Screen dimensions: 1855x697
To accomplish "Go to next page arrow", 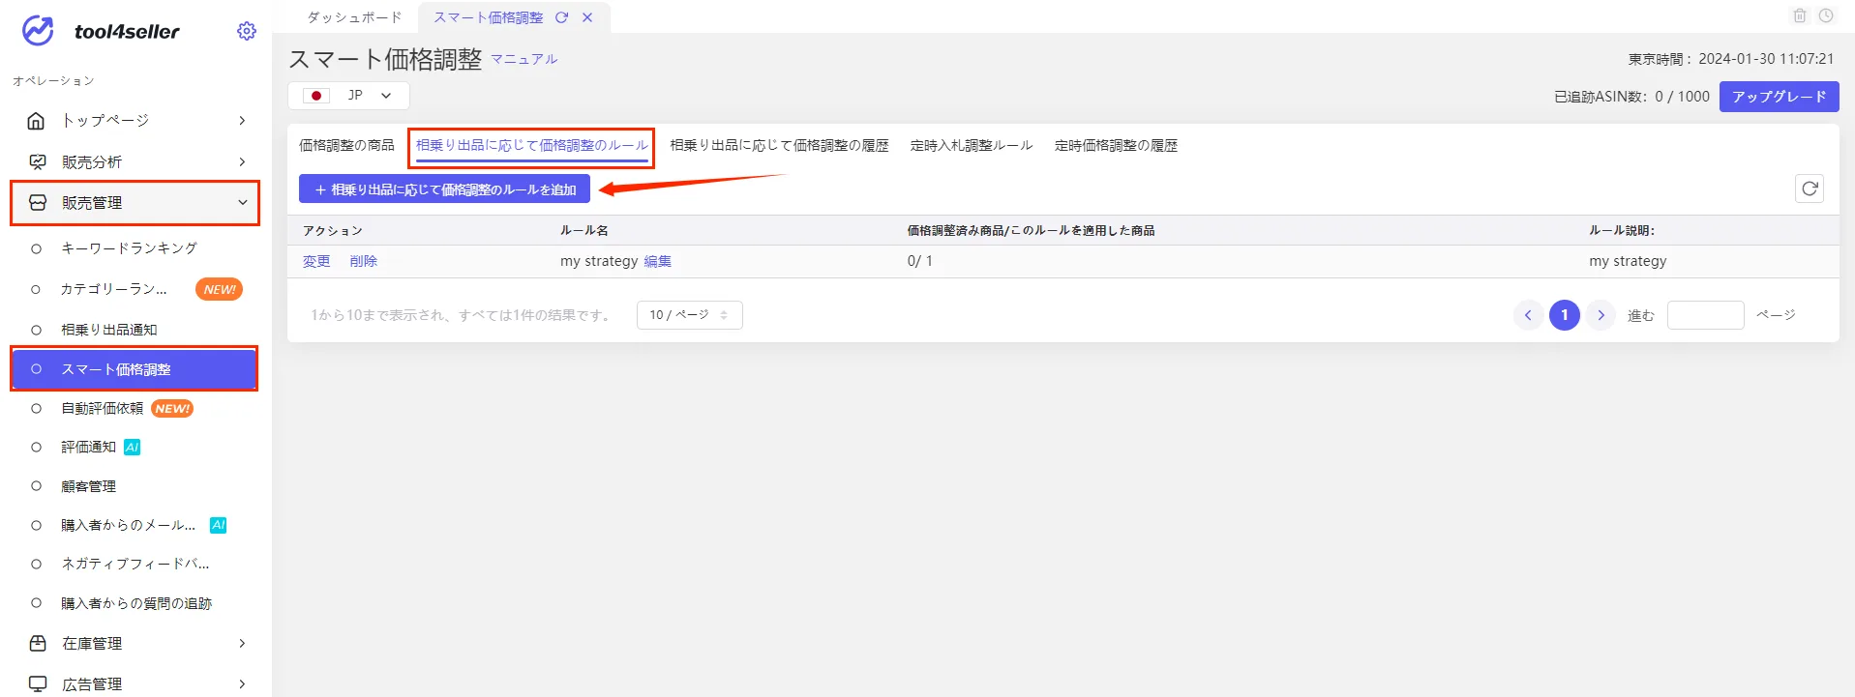I will tap(1601, 315).
